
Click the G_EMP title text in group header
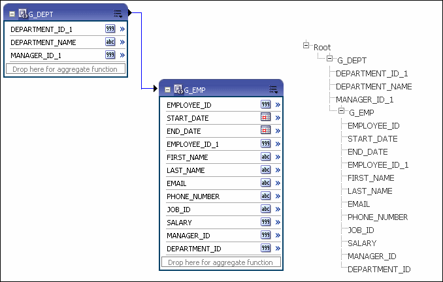coord(195,90)
